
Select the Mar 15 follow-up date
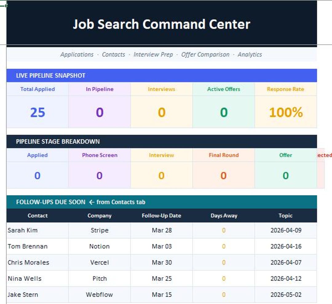(x=162, y=294)
